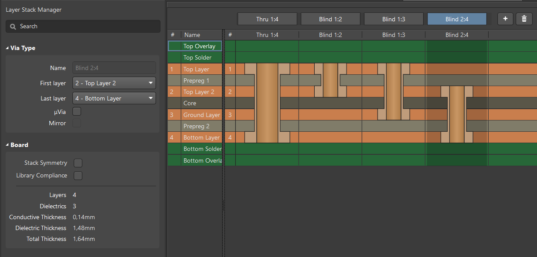Click the Blind 2:4 column header

(x=457, y=35)
